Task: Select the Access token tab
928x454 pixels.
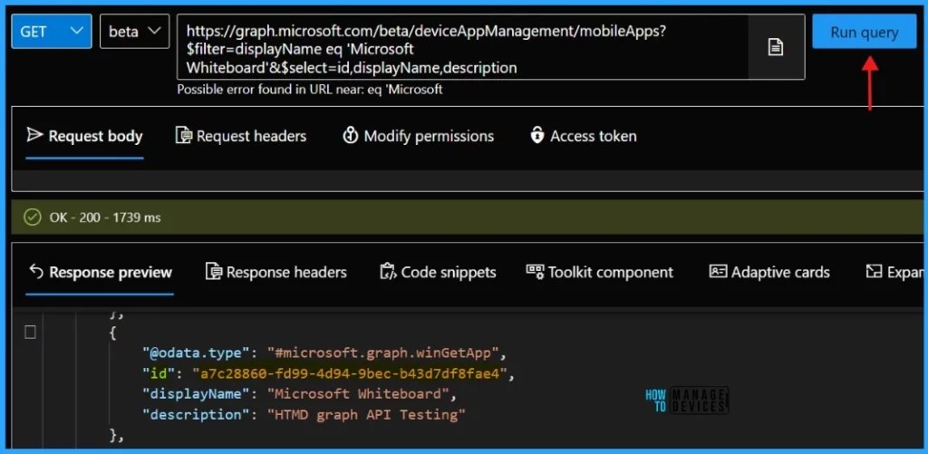Action: pos(584,136)
